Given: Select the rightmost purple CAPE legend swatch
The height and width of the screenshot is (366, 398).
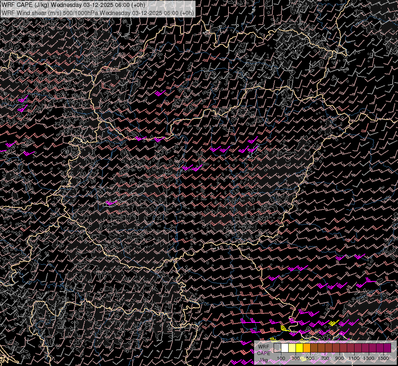Looking at the screenshot, I should 387,348.
